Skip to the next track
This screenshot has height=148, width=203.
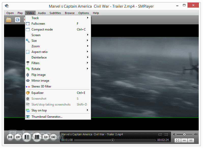(53, 137)
